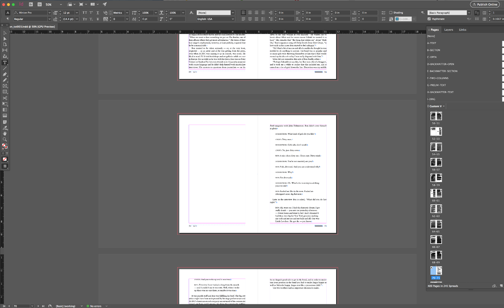Open the Minion Pro font family dropdown
The image size is (504, 308).
coord(49,13)
